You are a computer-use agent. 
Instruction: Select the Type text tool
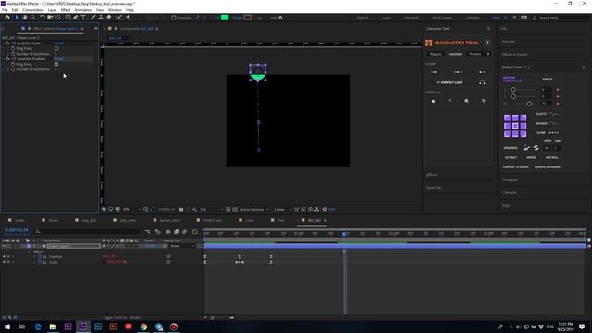coord(83,18)
